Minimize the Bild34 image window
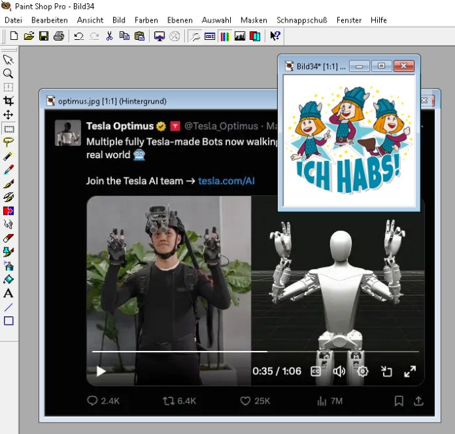Viewport: 455px width, 434px height. (x=359, y=66)
